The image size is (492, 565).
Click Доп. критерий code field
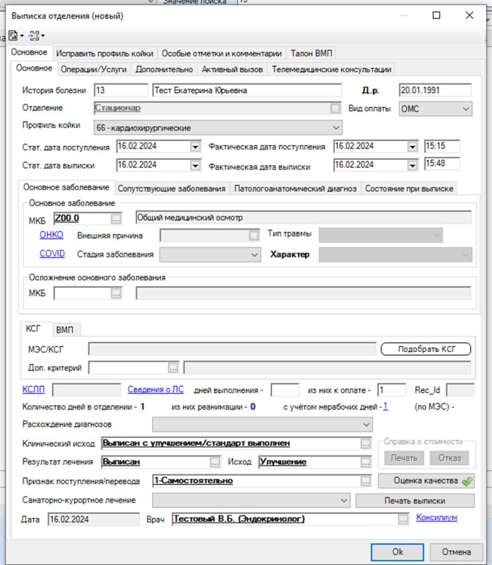(x=128, y=367)
